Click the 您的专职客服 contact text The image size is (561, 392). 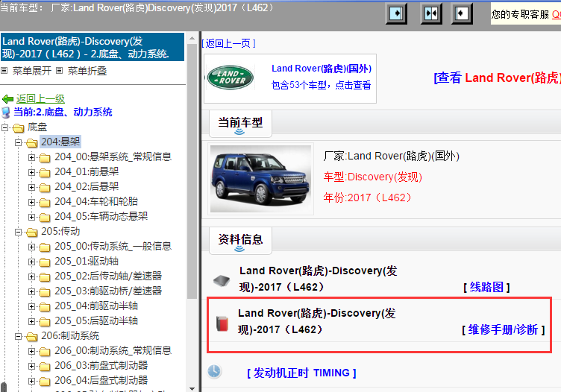(520, 14)
